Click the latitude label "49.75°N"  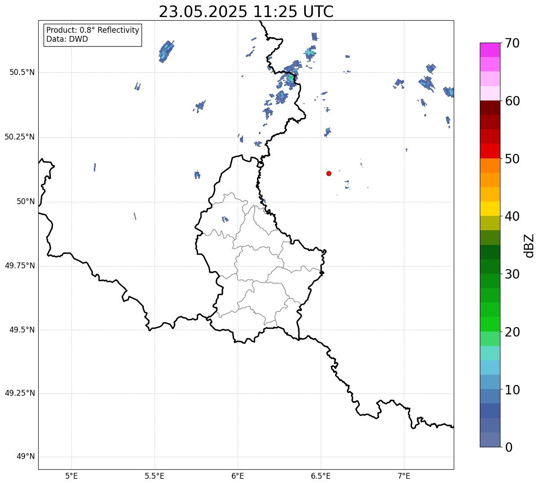20,266
